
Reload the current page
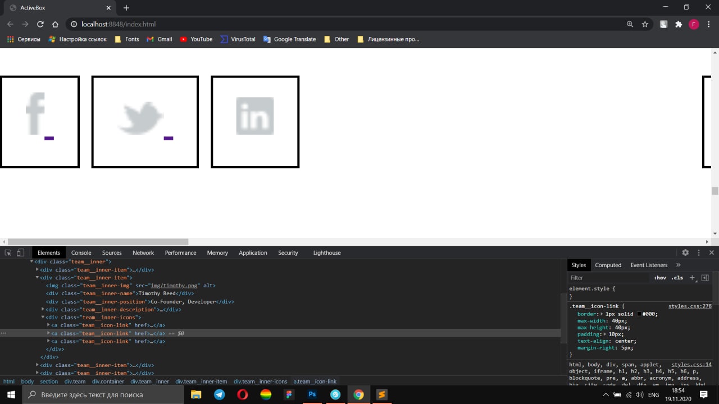tap(40, 24)
